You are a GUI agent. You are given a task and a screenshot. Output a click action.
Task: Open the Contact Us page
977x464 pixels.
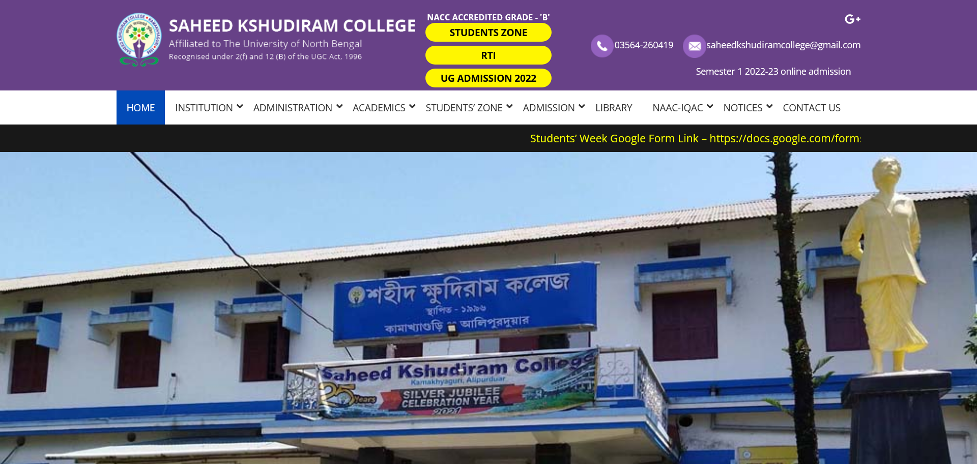click(812, 108)
